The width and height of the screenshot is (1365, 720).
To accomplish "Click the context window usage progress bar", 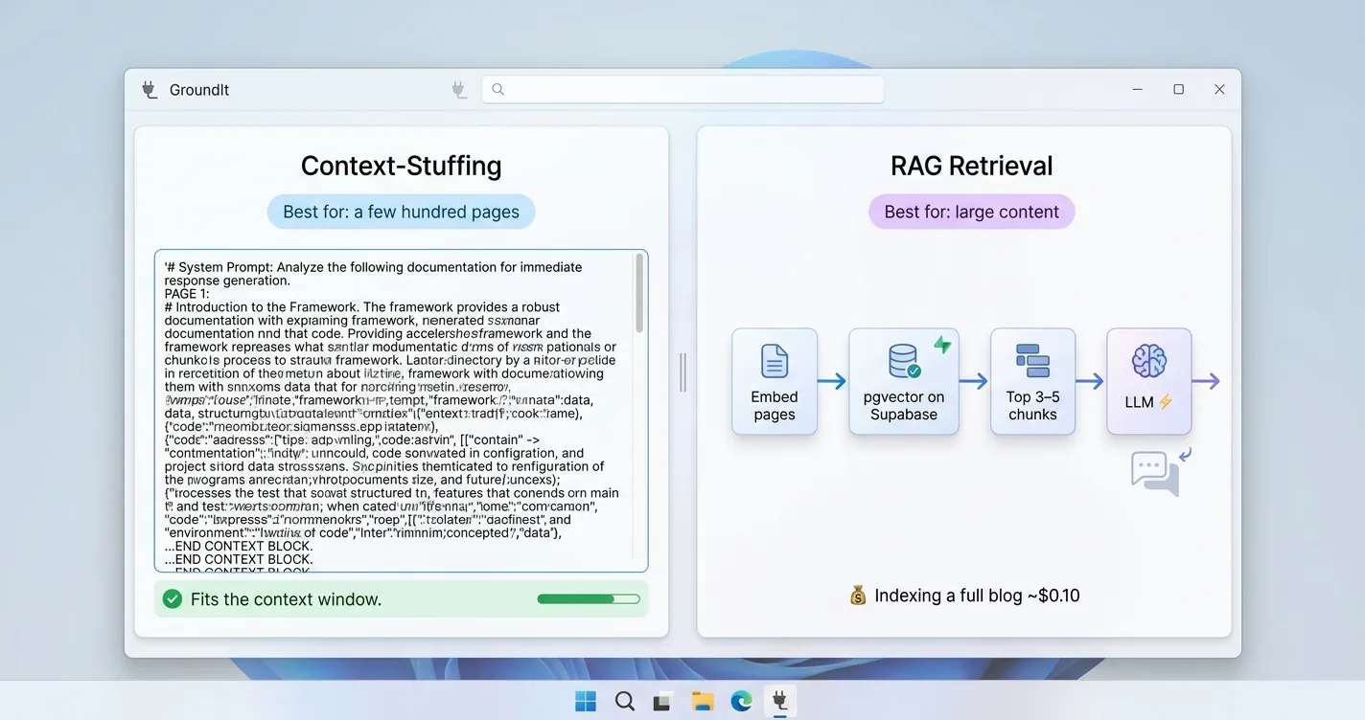I will tap(589, 599).
